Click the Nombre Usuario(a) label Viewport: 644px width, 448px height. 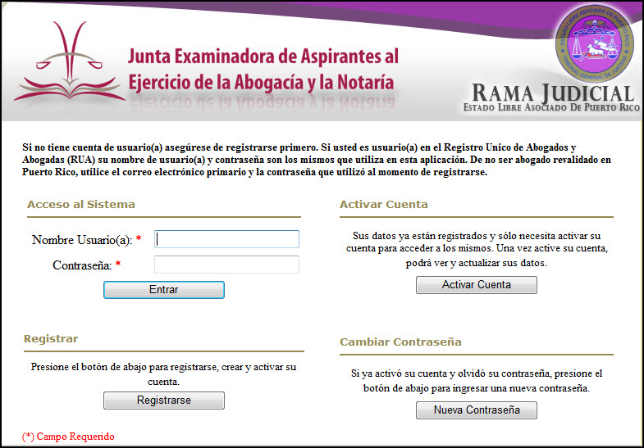coord(81,240)
